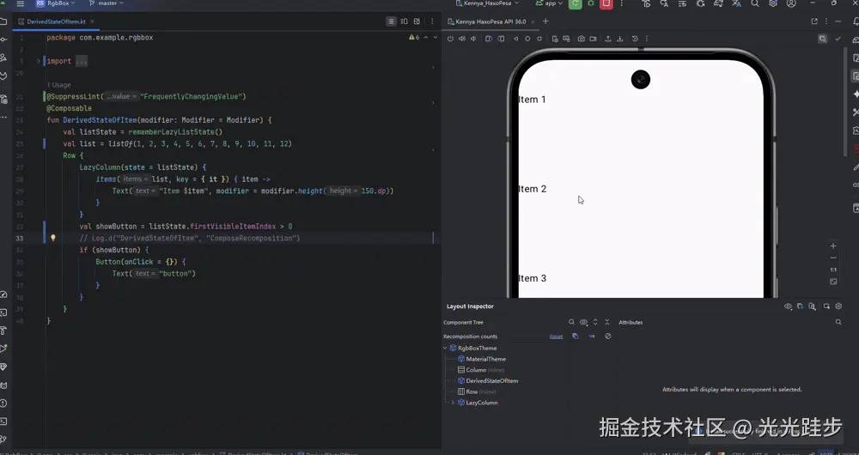
Task: Click the lightbulb intention icon on line 33
Action: point(53,238)
